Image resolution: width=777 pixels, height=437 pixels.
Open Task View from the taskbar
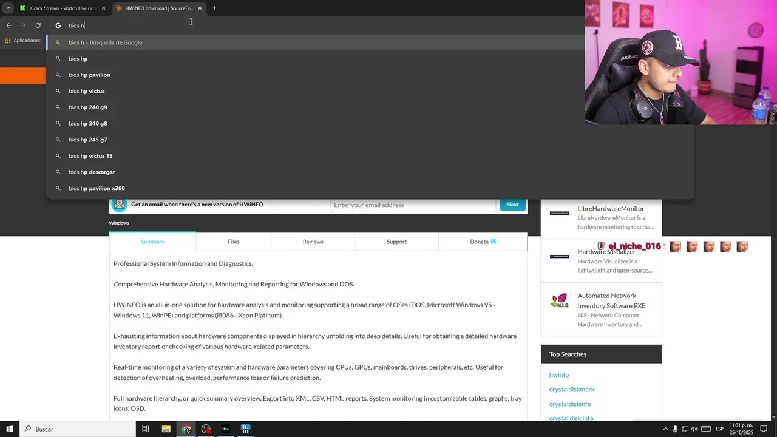point(146,429)
